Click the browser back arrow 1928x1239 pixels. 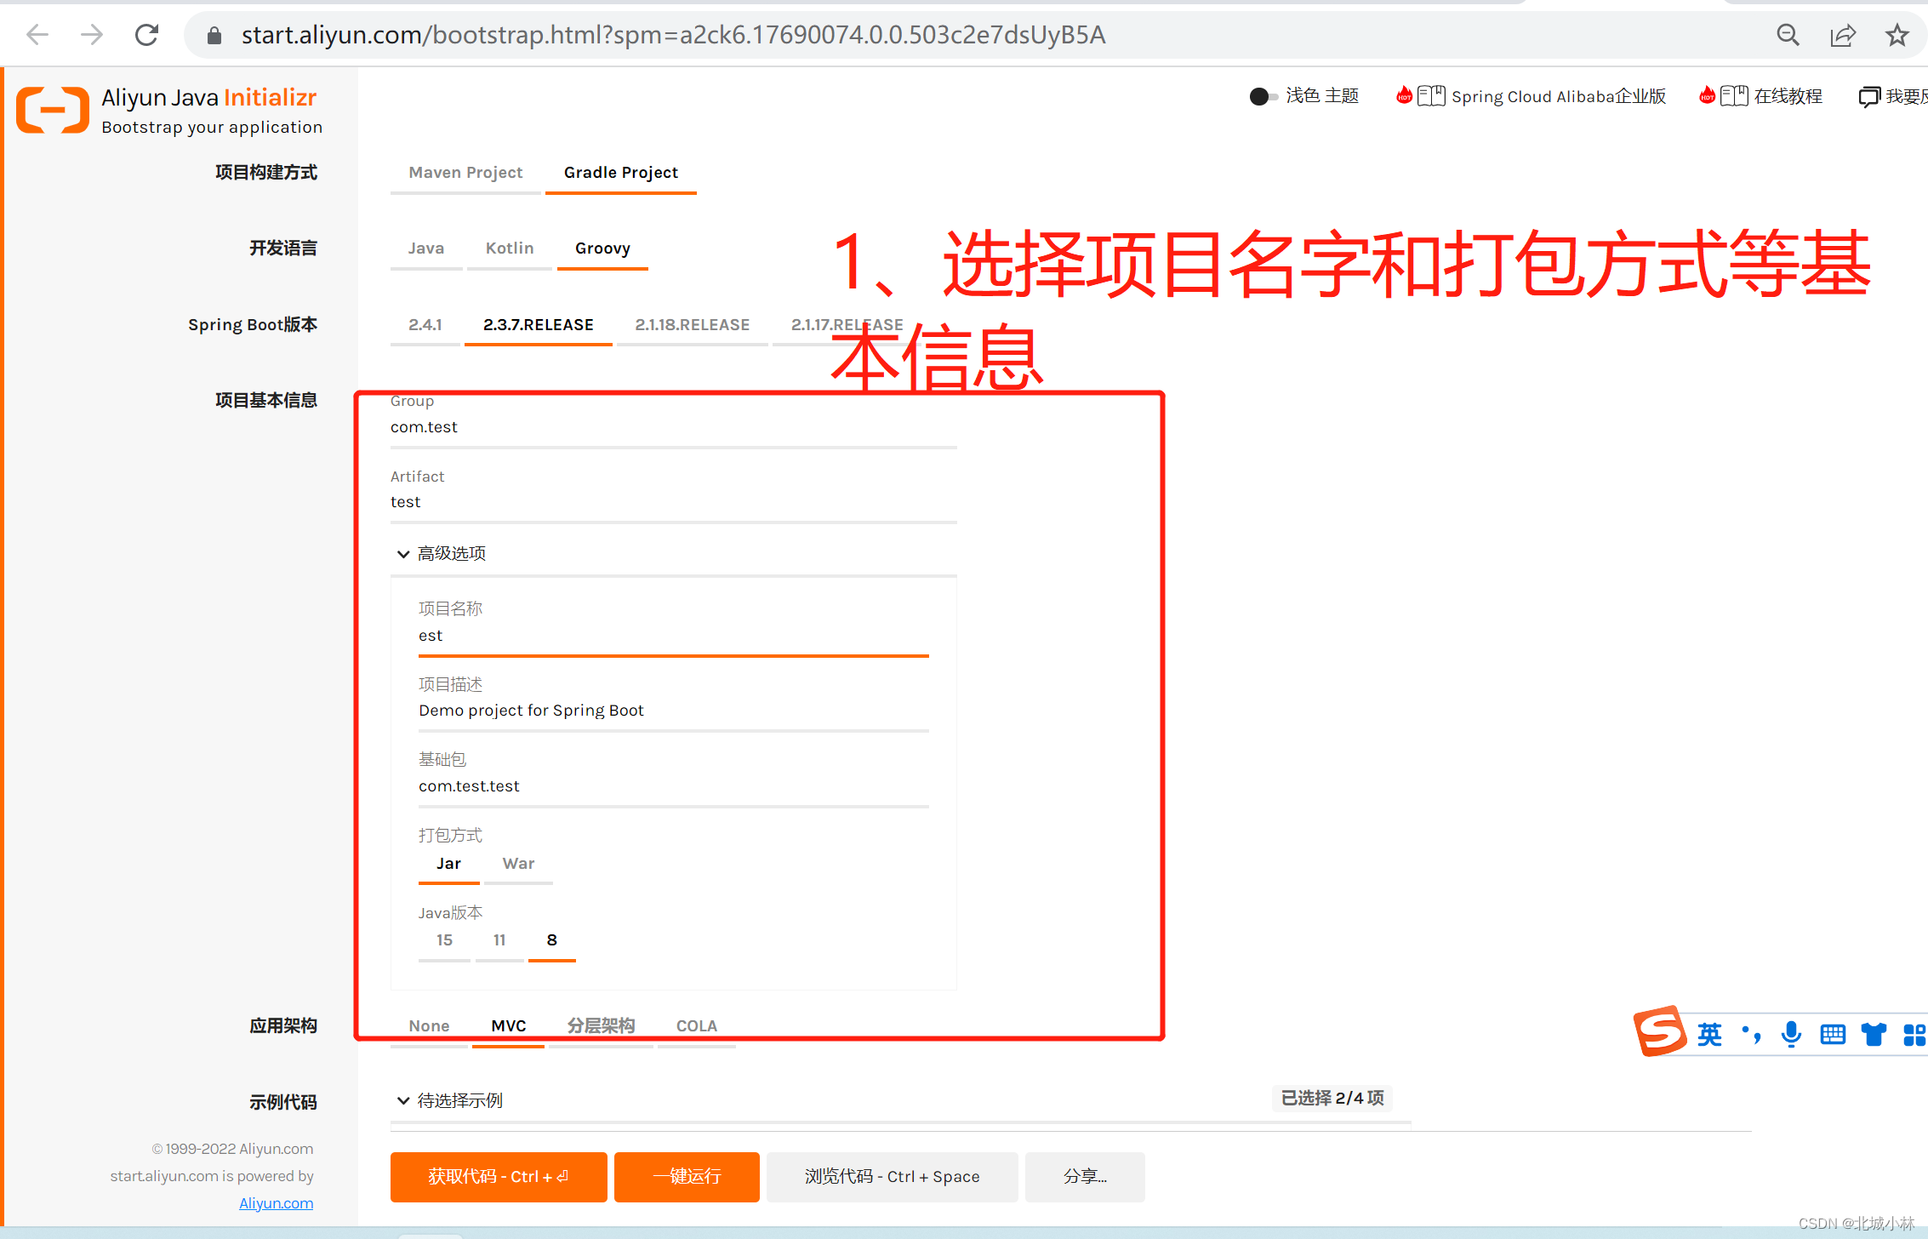coord(37,35)
